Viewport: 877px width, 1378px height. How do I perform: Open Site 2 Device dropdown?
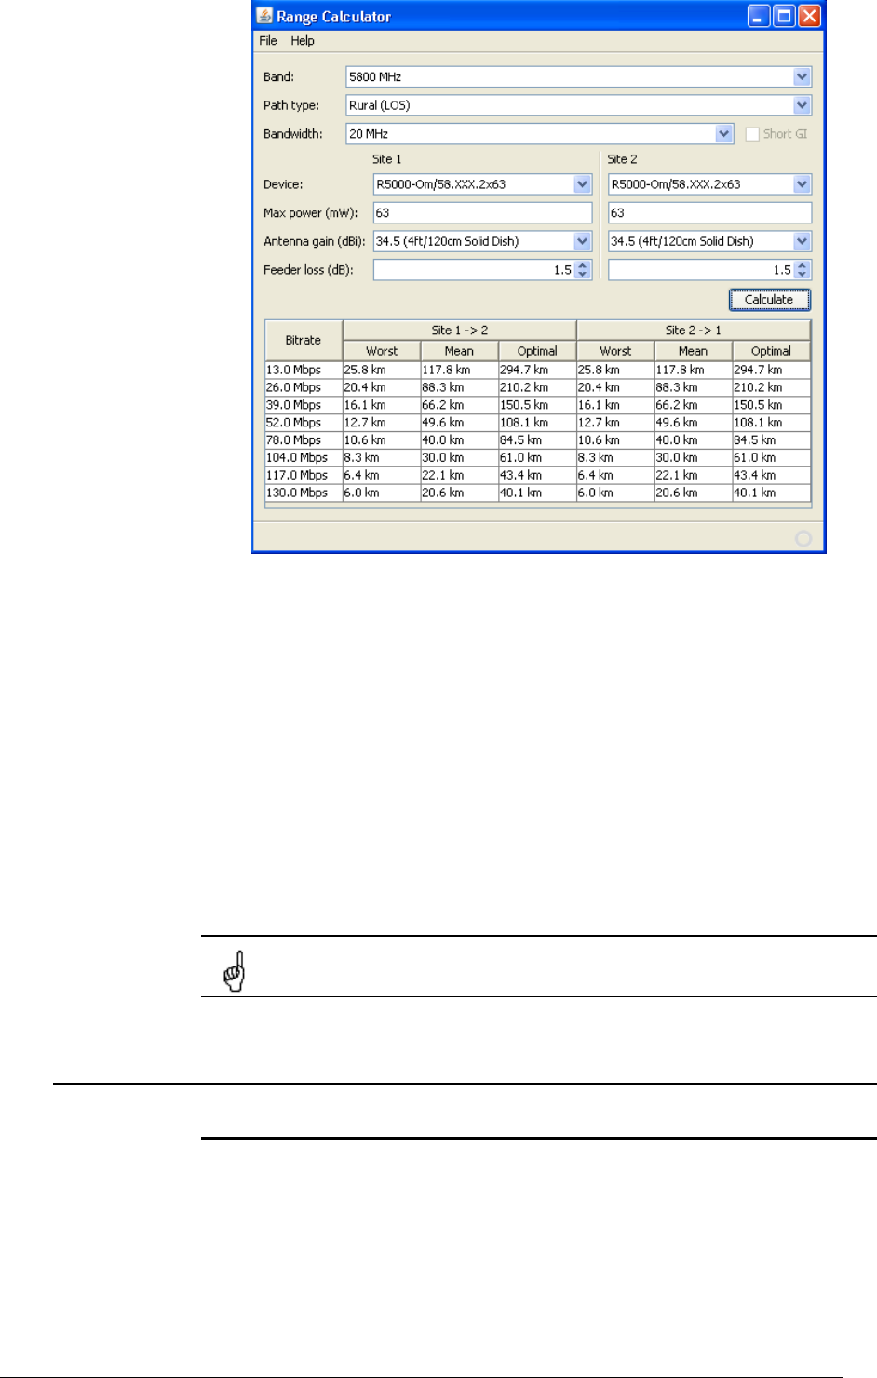[803, 184]
